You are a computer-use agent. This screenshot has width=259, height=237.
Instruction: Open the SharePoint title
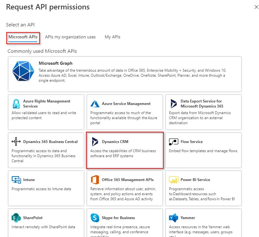point(33,218)
